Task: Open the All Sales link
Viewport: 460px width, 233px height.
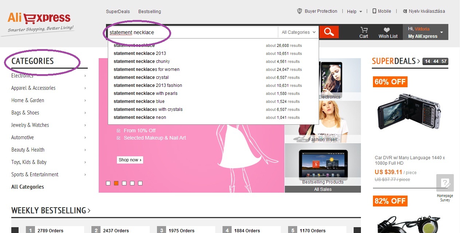Action: click(x=323, y=189)
